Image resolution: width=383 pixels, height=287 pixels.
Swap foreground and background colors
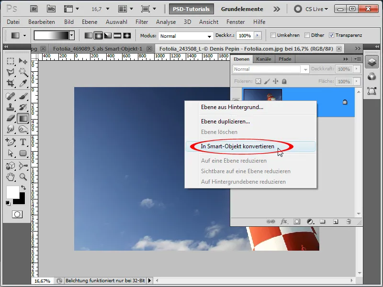click(x=23, y=188)
